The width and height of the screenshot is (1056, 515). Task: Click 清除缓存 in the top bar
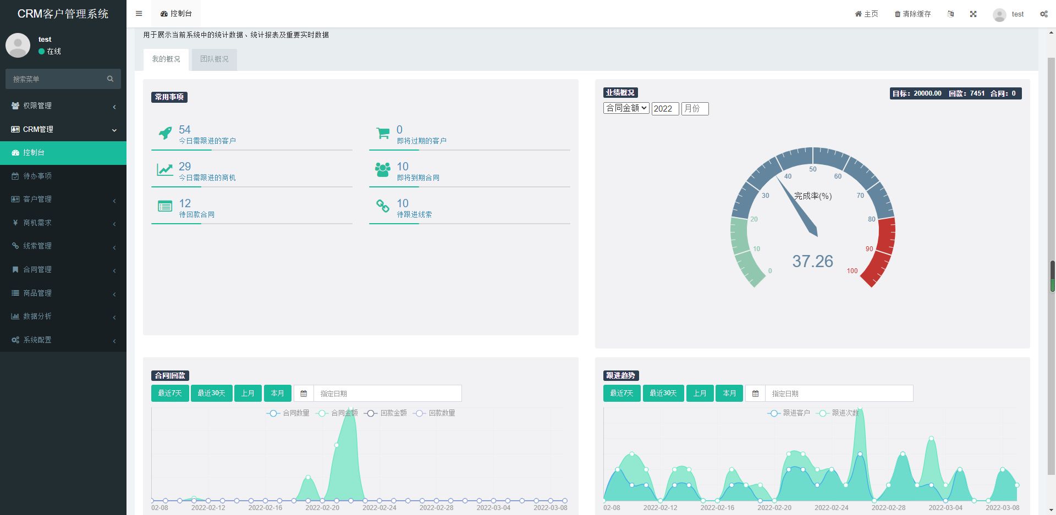tap(912, 14)
